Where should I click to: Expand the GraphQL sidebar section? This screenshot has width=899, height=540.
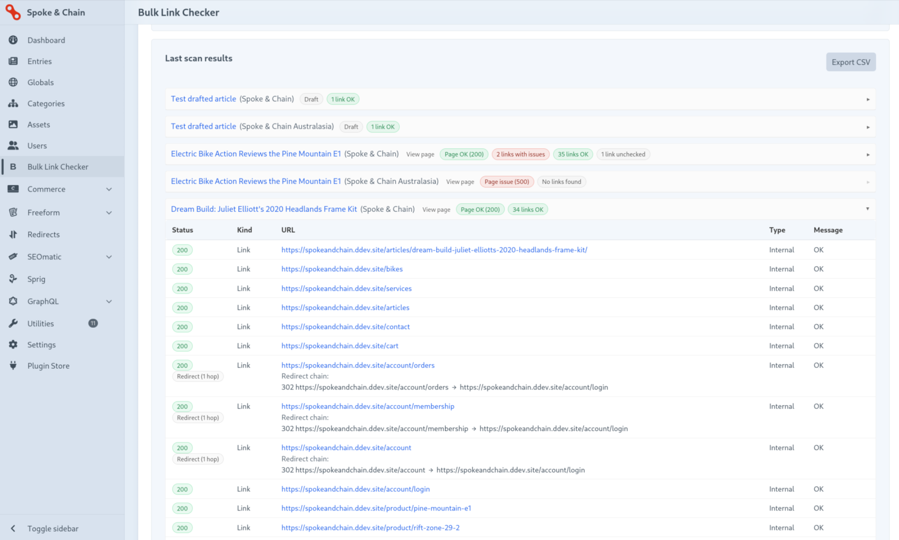point(109,301)
